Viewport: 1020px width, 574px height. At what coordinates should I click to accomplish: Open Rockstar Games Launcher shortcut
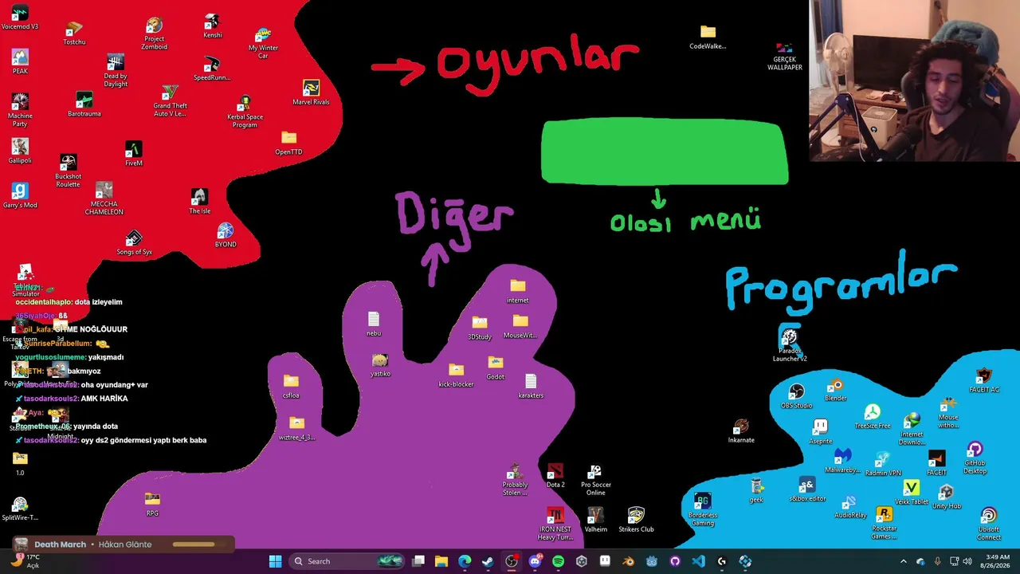click(884, 523)
